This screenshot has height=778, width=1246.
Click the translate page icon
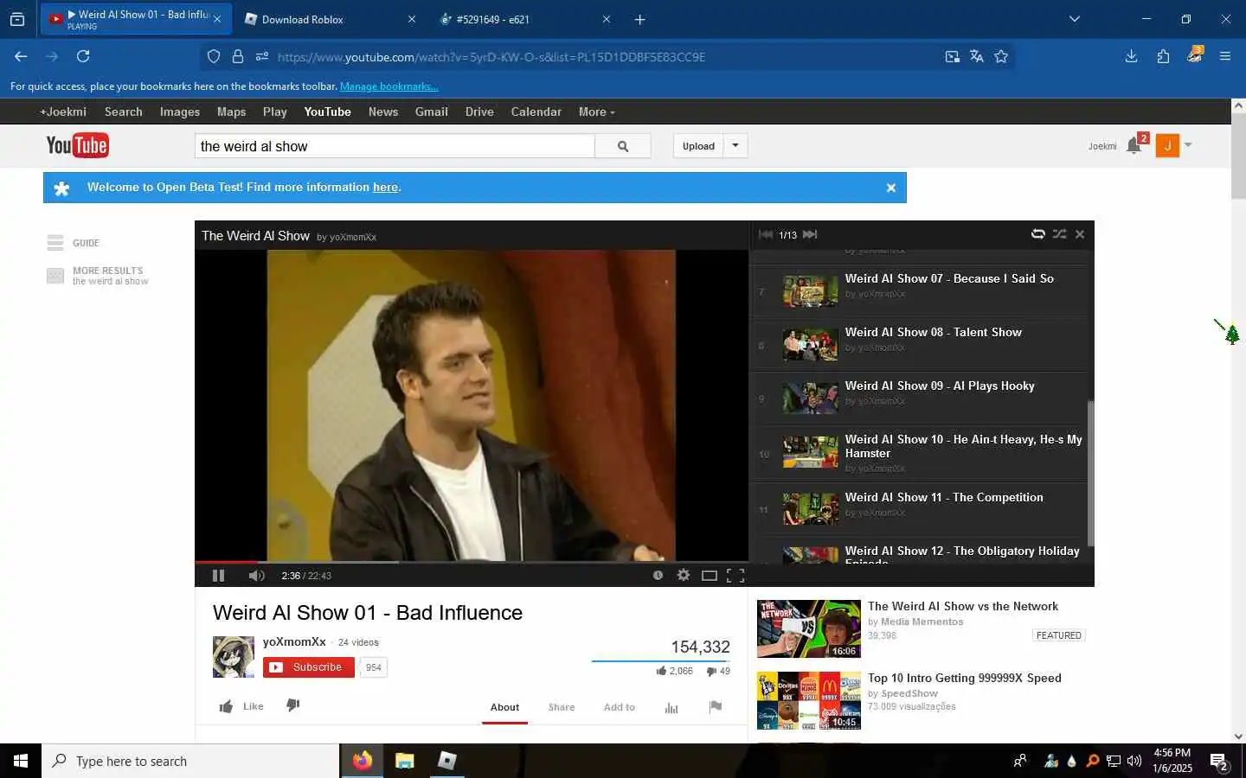977,56
